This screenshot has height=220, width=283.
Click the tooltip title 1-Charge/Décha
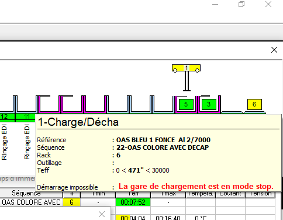[78, 122]
